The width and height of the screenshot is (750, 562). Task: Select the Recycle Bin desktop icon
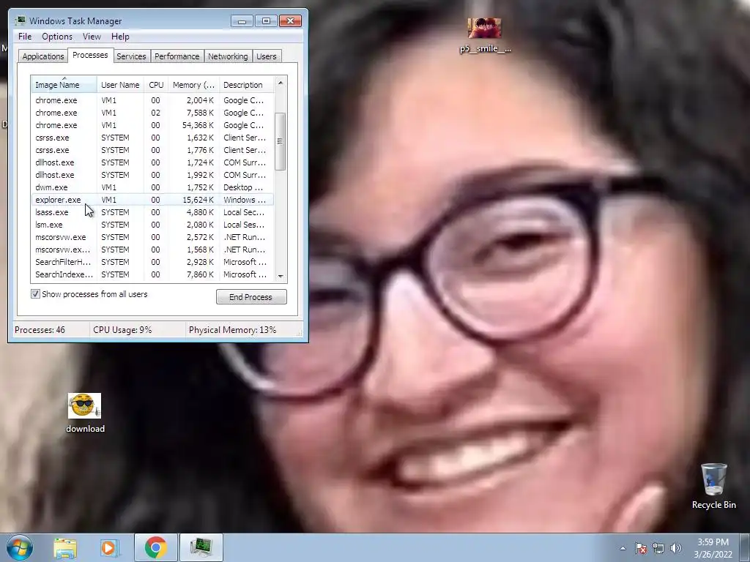point(713,486)
